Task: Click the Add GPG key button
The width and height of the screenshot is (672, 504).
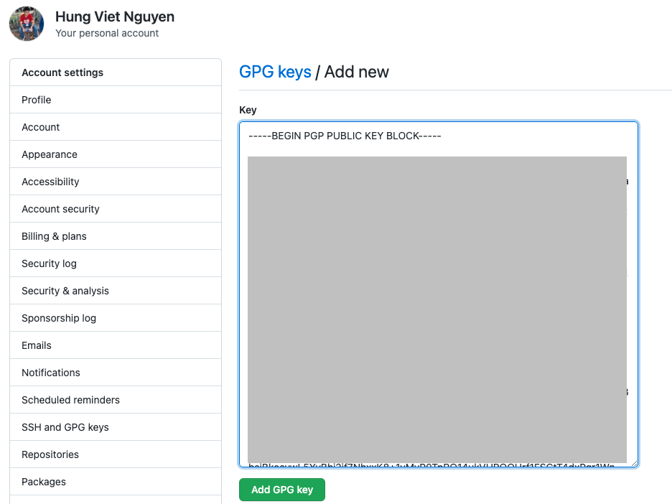Action: coord(281,489)
